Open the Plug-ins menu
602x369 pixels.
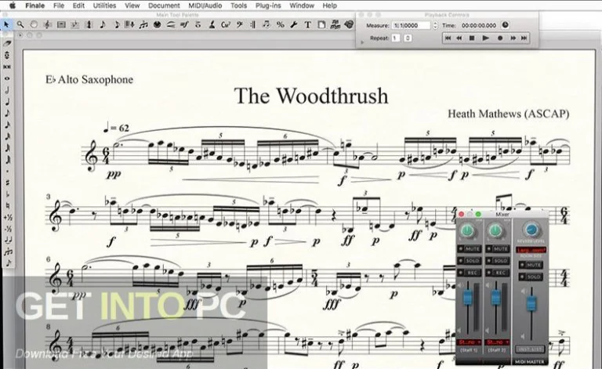(268, 5)
